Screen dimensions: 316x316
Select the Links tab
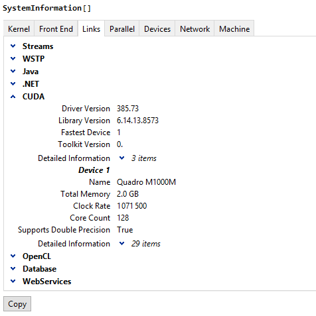(x=91, y=28)
